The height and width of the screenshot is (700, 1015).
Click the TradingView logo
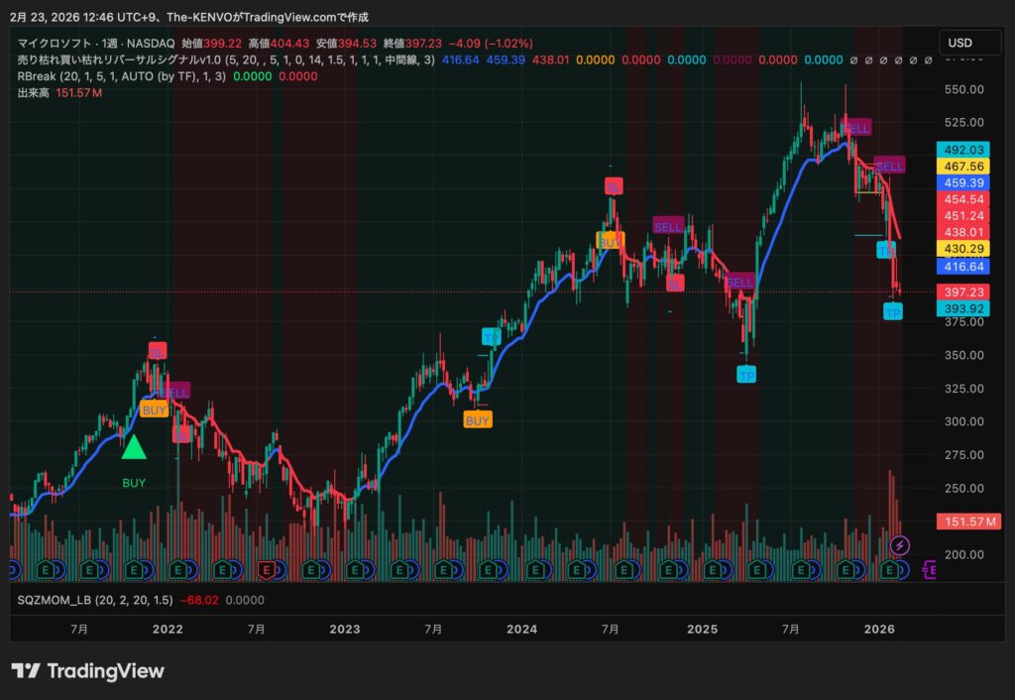(x=88, y=671)
